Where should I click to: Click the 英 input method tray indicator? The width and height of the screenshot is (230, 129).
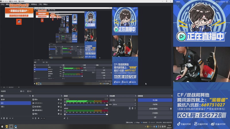point(165,127)
